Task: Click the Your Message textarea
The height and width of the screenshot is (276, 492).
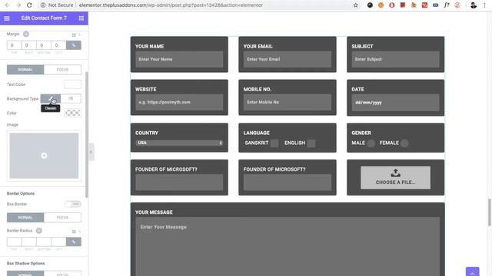Action: coord(288,247)
